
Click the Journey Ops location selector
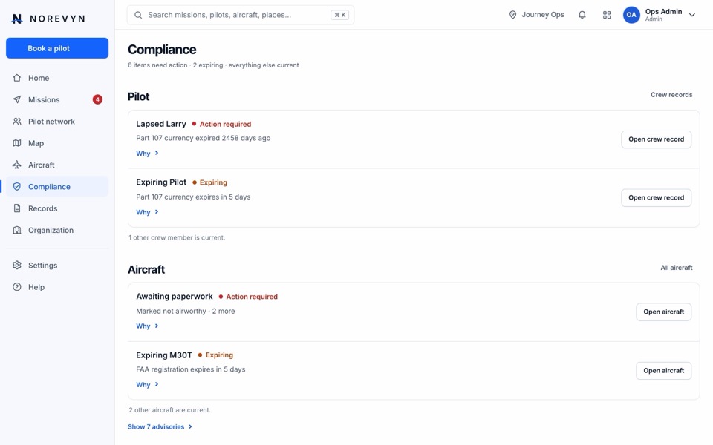pos(536,15)
